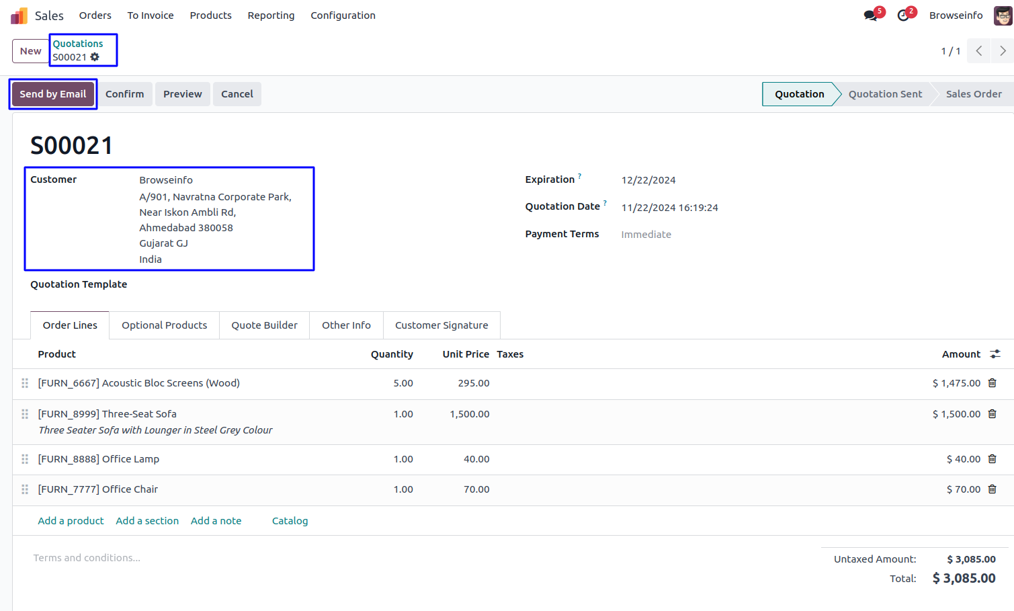The width and height of the screenshot is (1014, 611).
Task: Open the Configuration menu
Action: pyautogui.click(x=343, y=15)
